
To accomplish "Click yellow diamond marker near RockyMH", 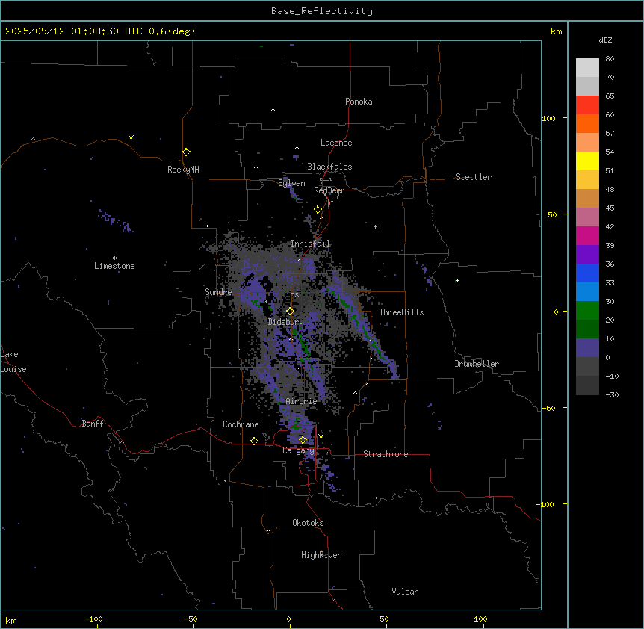I will click(186, 152).
